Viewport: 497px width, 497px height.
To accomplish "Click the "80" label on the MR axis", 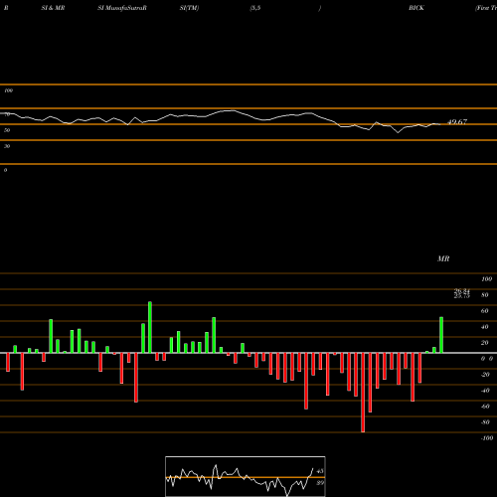I will (485, 295).
